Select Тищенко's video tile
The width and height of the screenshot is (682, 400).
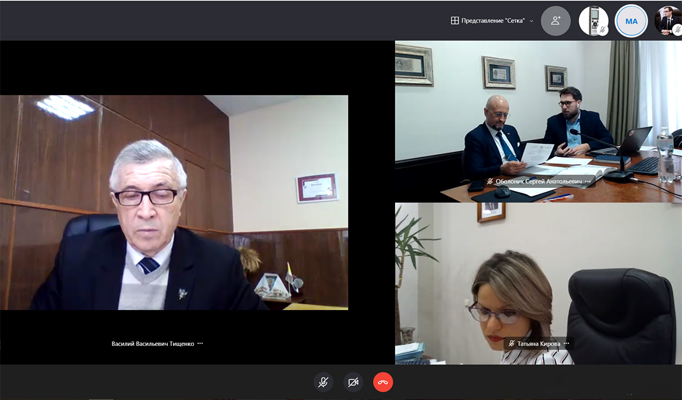click(174, 203)
